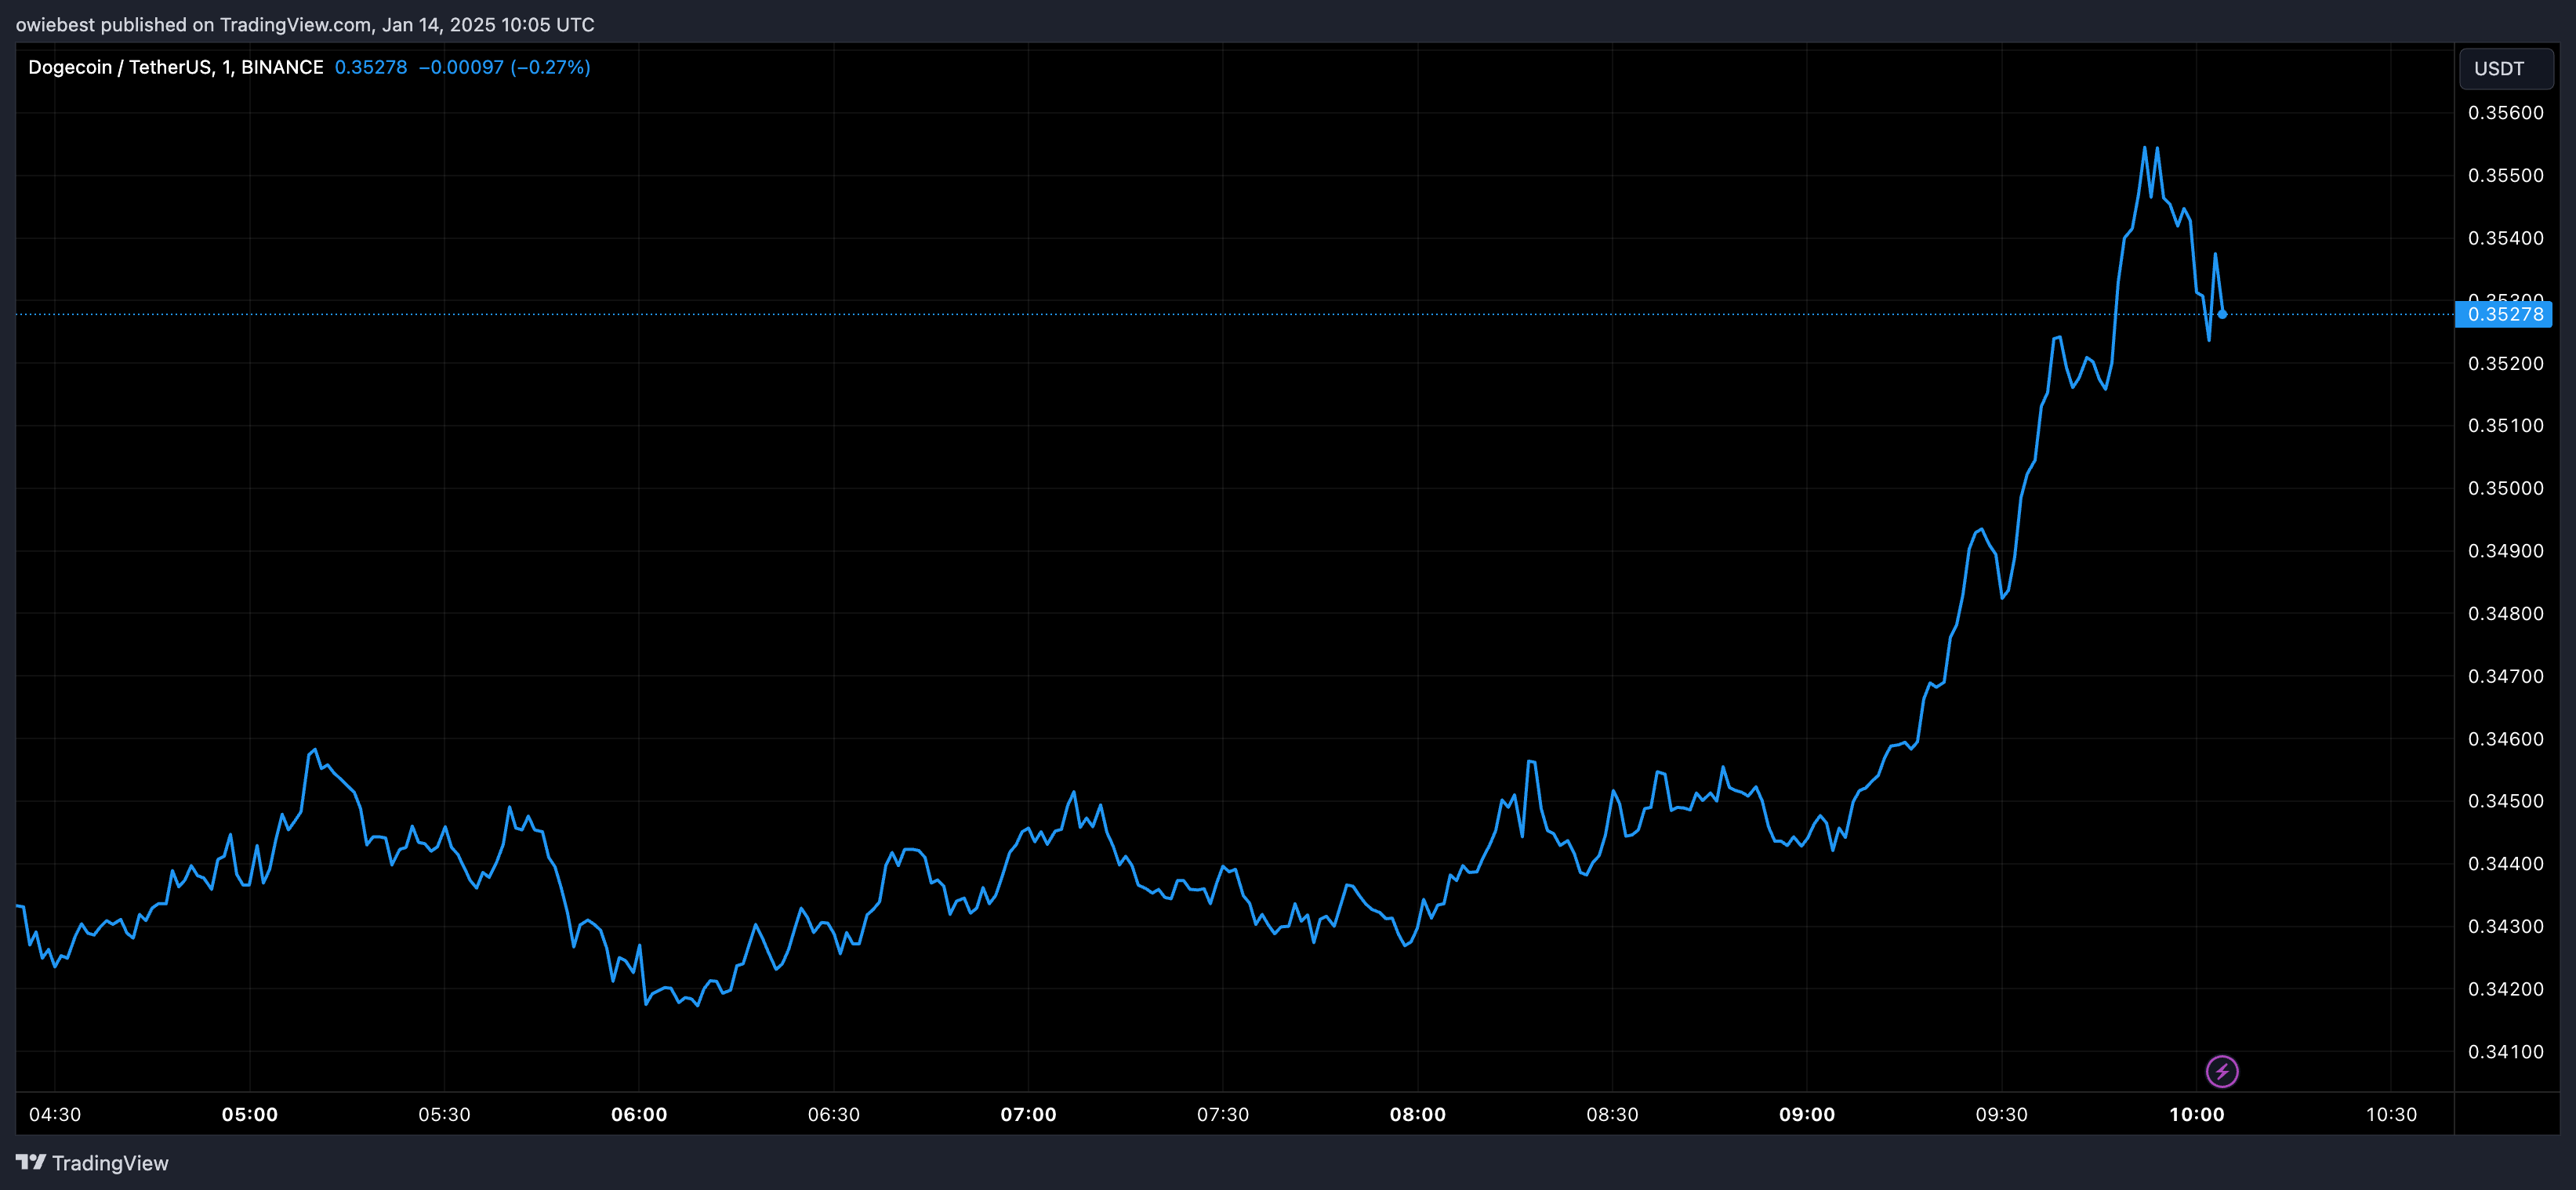The height and width of the screenshot is (1190, 2576).
Task: Click the 0.35400 price axis label
Action: 2506,238
